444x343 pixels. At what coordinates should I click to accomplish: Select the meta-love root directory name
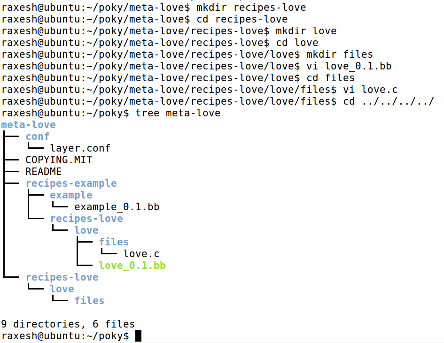(28, 124)
